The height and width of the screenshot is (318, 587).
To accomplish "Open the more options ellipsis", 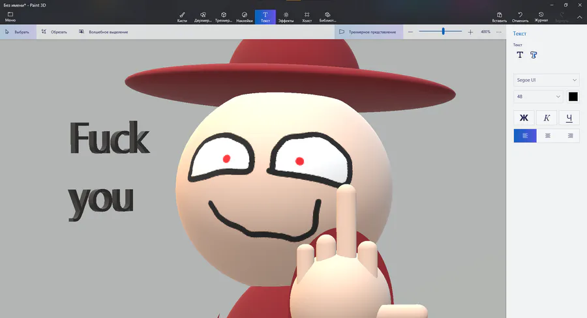I will (499, 32).
